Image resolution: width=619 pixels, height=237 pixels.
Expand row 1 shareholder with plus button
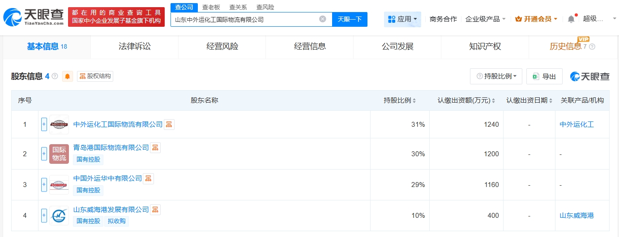[44, 125]
